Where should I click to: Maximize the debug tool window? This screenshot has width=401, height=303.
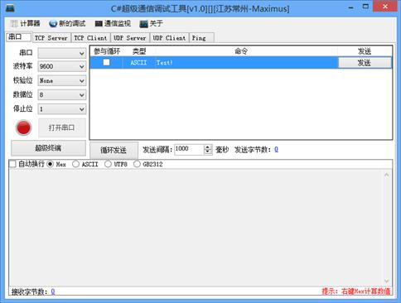365,7
